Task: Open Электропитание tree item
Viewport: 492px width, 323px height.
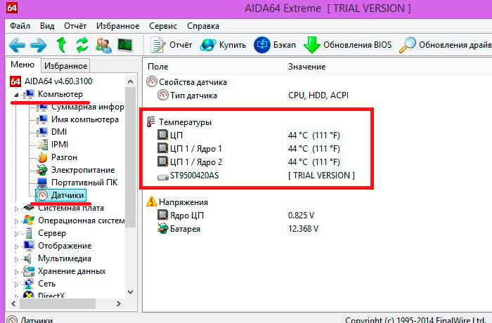Action: tap(83, 170)
